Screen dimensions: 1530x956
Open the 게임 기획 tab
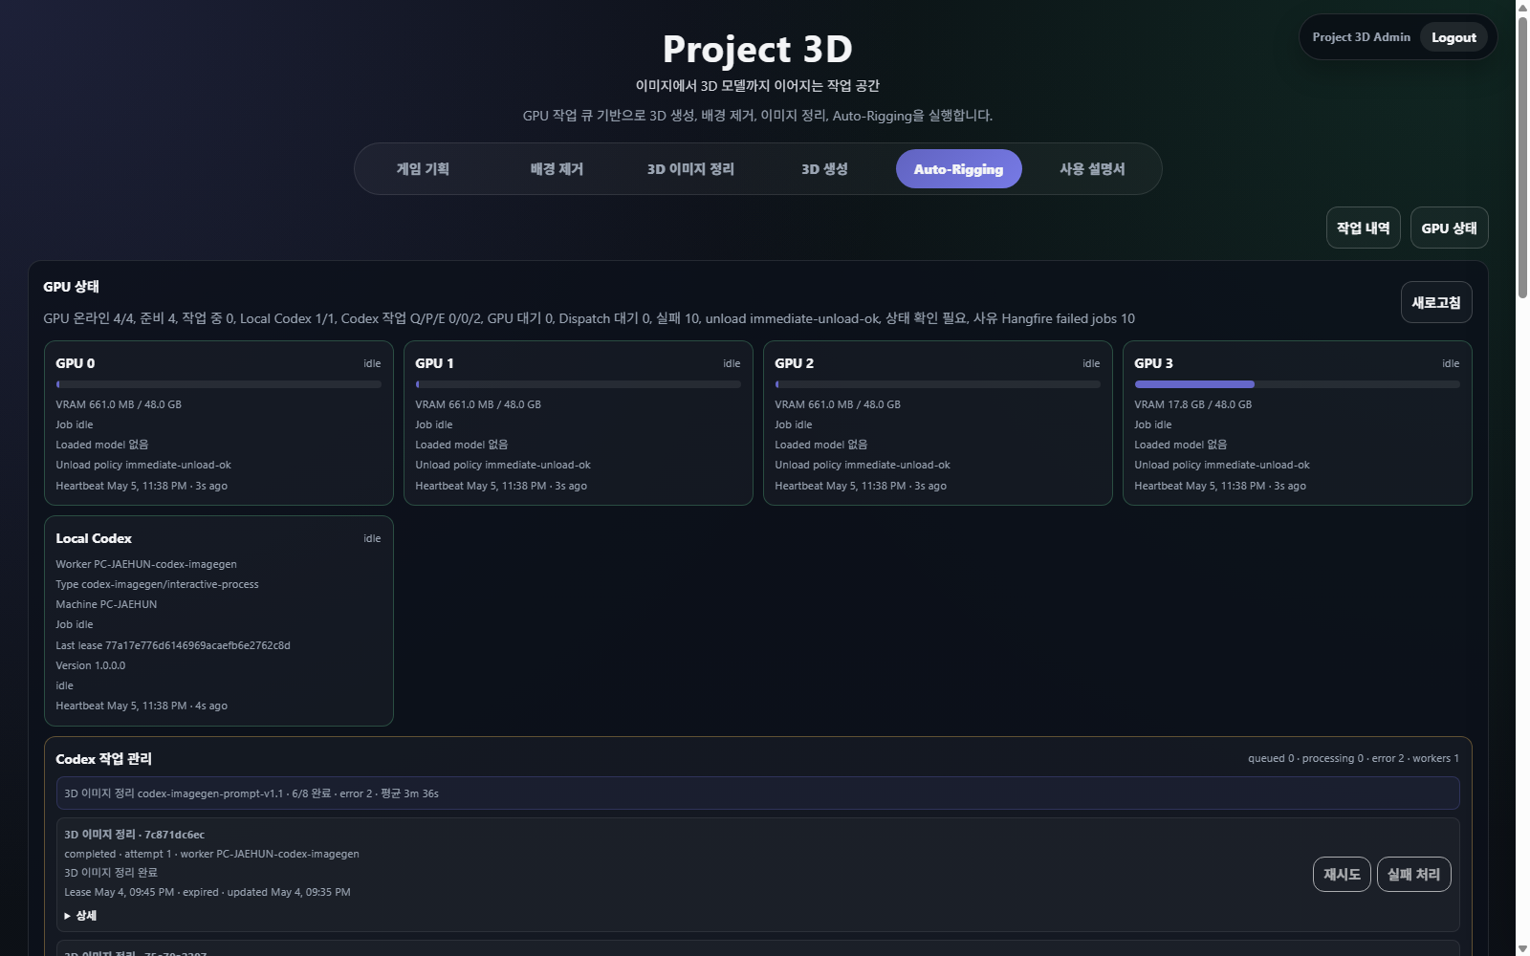pyautogui.click(x=423, y=169)
